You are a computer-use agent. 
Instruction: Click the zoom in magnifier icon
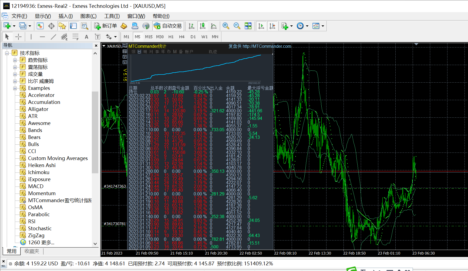[226, 26]
